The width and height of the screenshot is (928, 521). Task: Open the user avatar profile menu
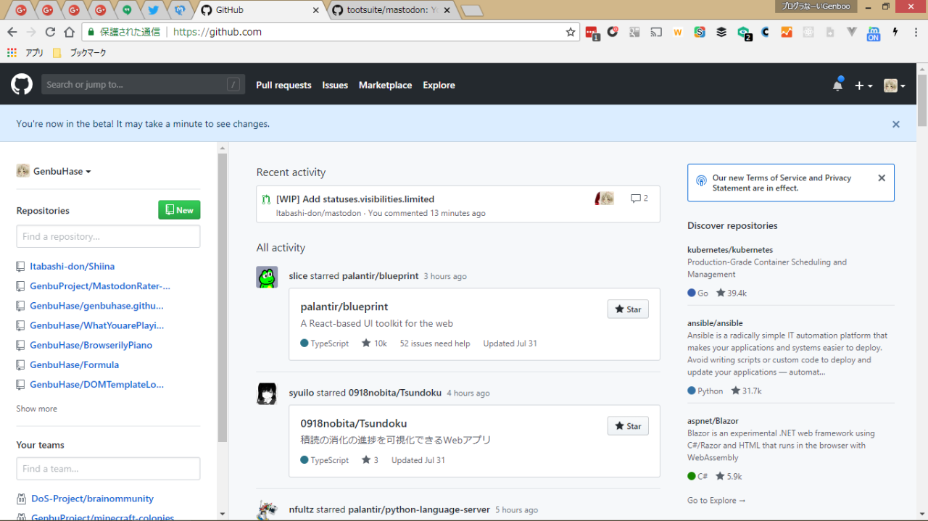pyautogui.click(x=894, y=86)
